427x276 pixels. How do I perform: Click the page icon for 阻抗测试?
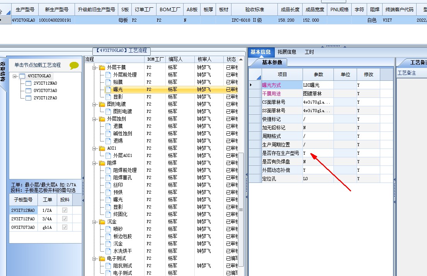click(108, 266)
